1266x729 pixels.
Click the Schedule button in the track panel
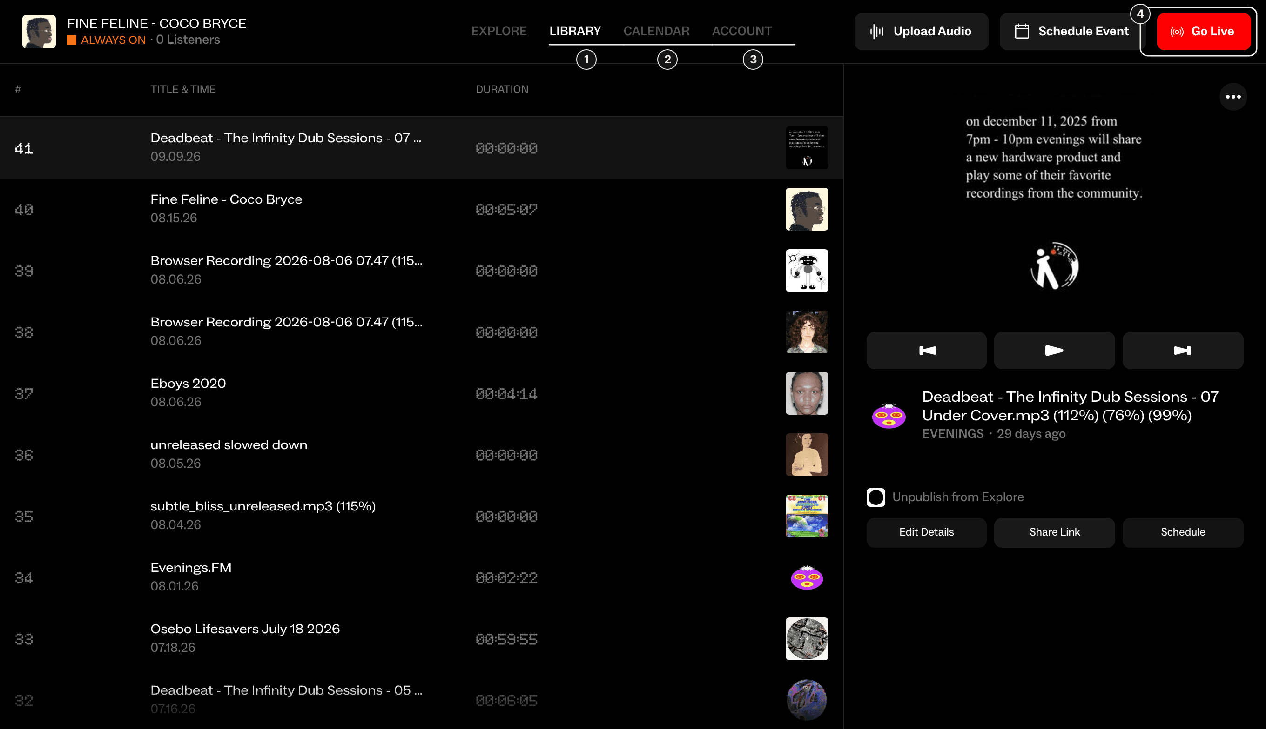(1182, 532)
